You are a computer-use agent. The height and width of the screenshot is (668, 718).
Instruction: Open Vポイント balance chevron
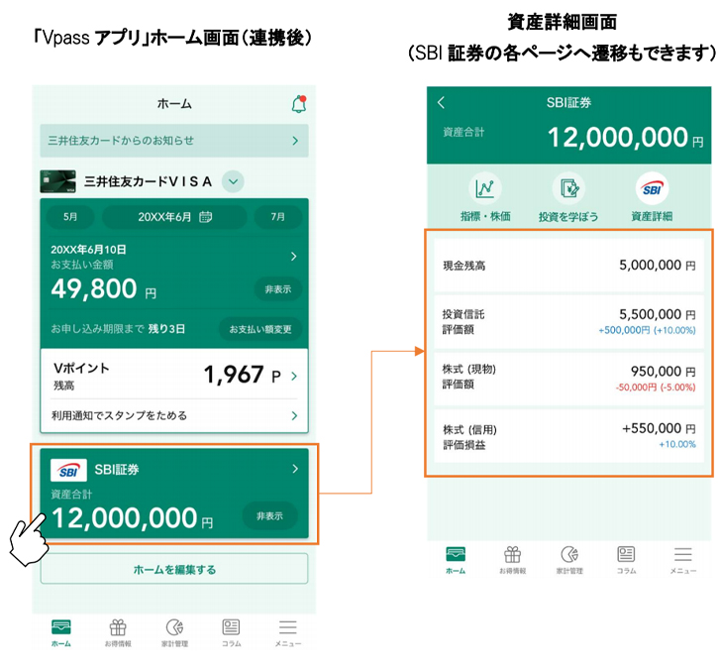click(x=294, y=377)
